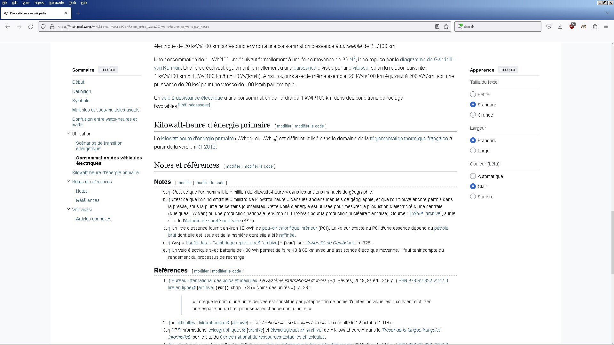This screenshot has width=614, height=345.
Task: Open the downloads panel
Action: [x=560, y=27]
